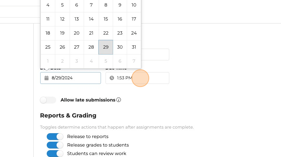Click day 18 in the calendar
Screen dimensions: 281x157
pos(48,33)
